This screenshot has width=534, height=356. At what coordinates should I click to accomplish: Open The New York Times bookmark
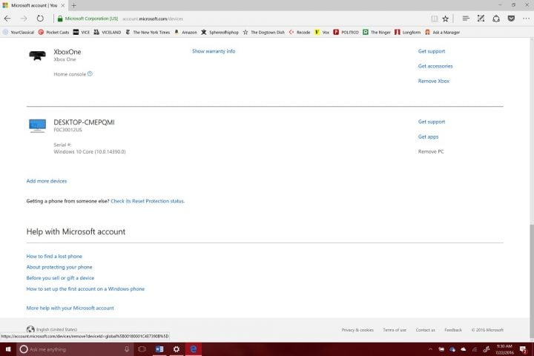point(148,33)
